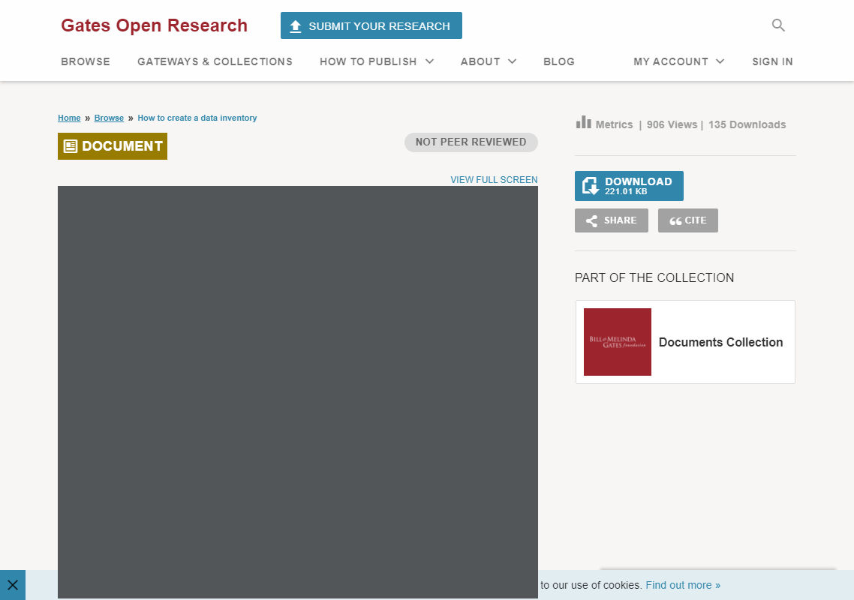Image resolution: width=854 pixels, height=600 pixels.
Task: Click the download arrow icon on Download button
Action: (591, 185)
